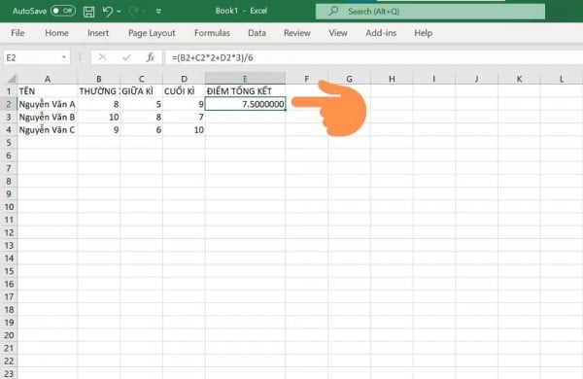Click the CUỐI KÌ header cell
Screen dimensions: 583x379
pos(184,91)
